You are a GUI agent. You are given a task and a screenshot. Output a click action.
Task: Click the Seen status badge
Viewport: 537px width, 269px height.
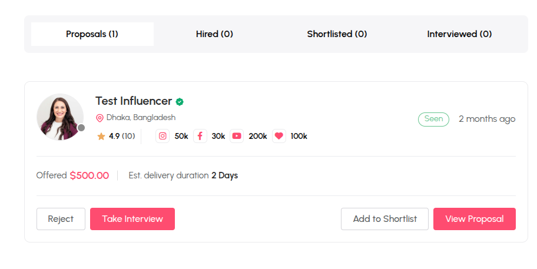[433, 119]
